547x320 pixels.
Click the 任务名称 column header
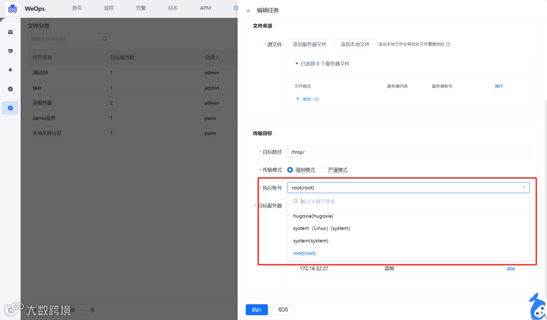pos(42,57)
